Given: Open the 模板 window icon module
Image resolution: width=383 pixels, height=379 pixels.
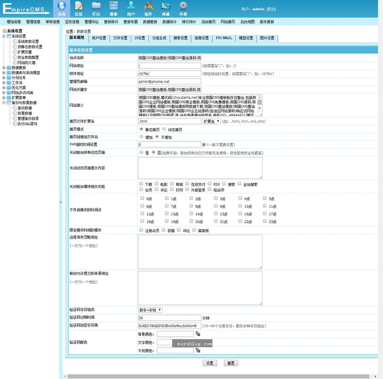Looking at the screenshot, I should click(x=114, y=8).
